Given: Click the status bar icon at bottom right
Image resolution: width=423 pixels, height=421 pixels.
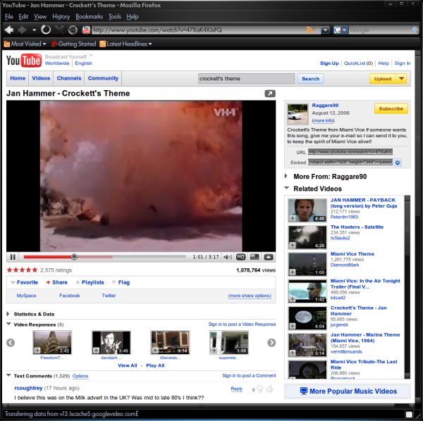Looking at the screenshot, I should (x=409, y=414).
